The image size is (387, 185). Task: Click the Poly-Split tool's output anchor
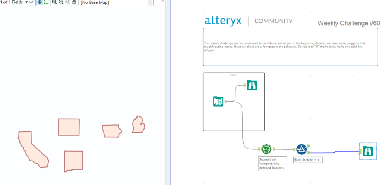[x=273, y=149]
